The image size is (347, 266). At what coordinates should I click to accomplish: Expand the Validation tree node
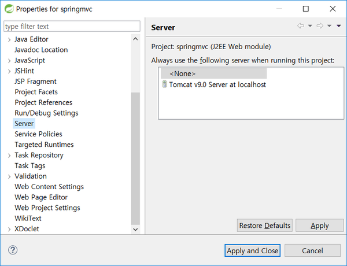point(9,176)
